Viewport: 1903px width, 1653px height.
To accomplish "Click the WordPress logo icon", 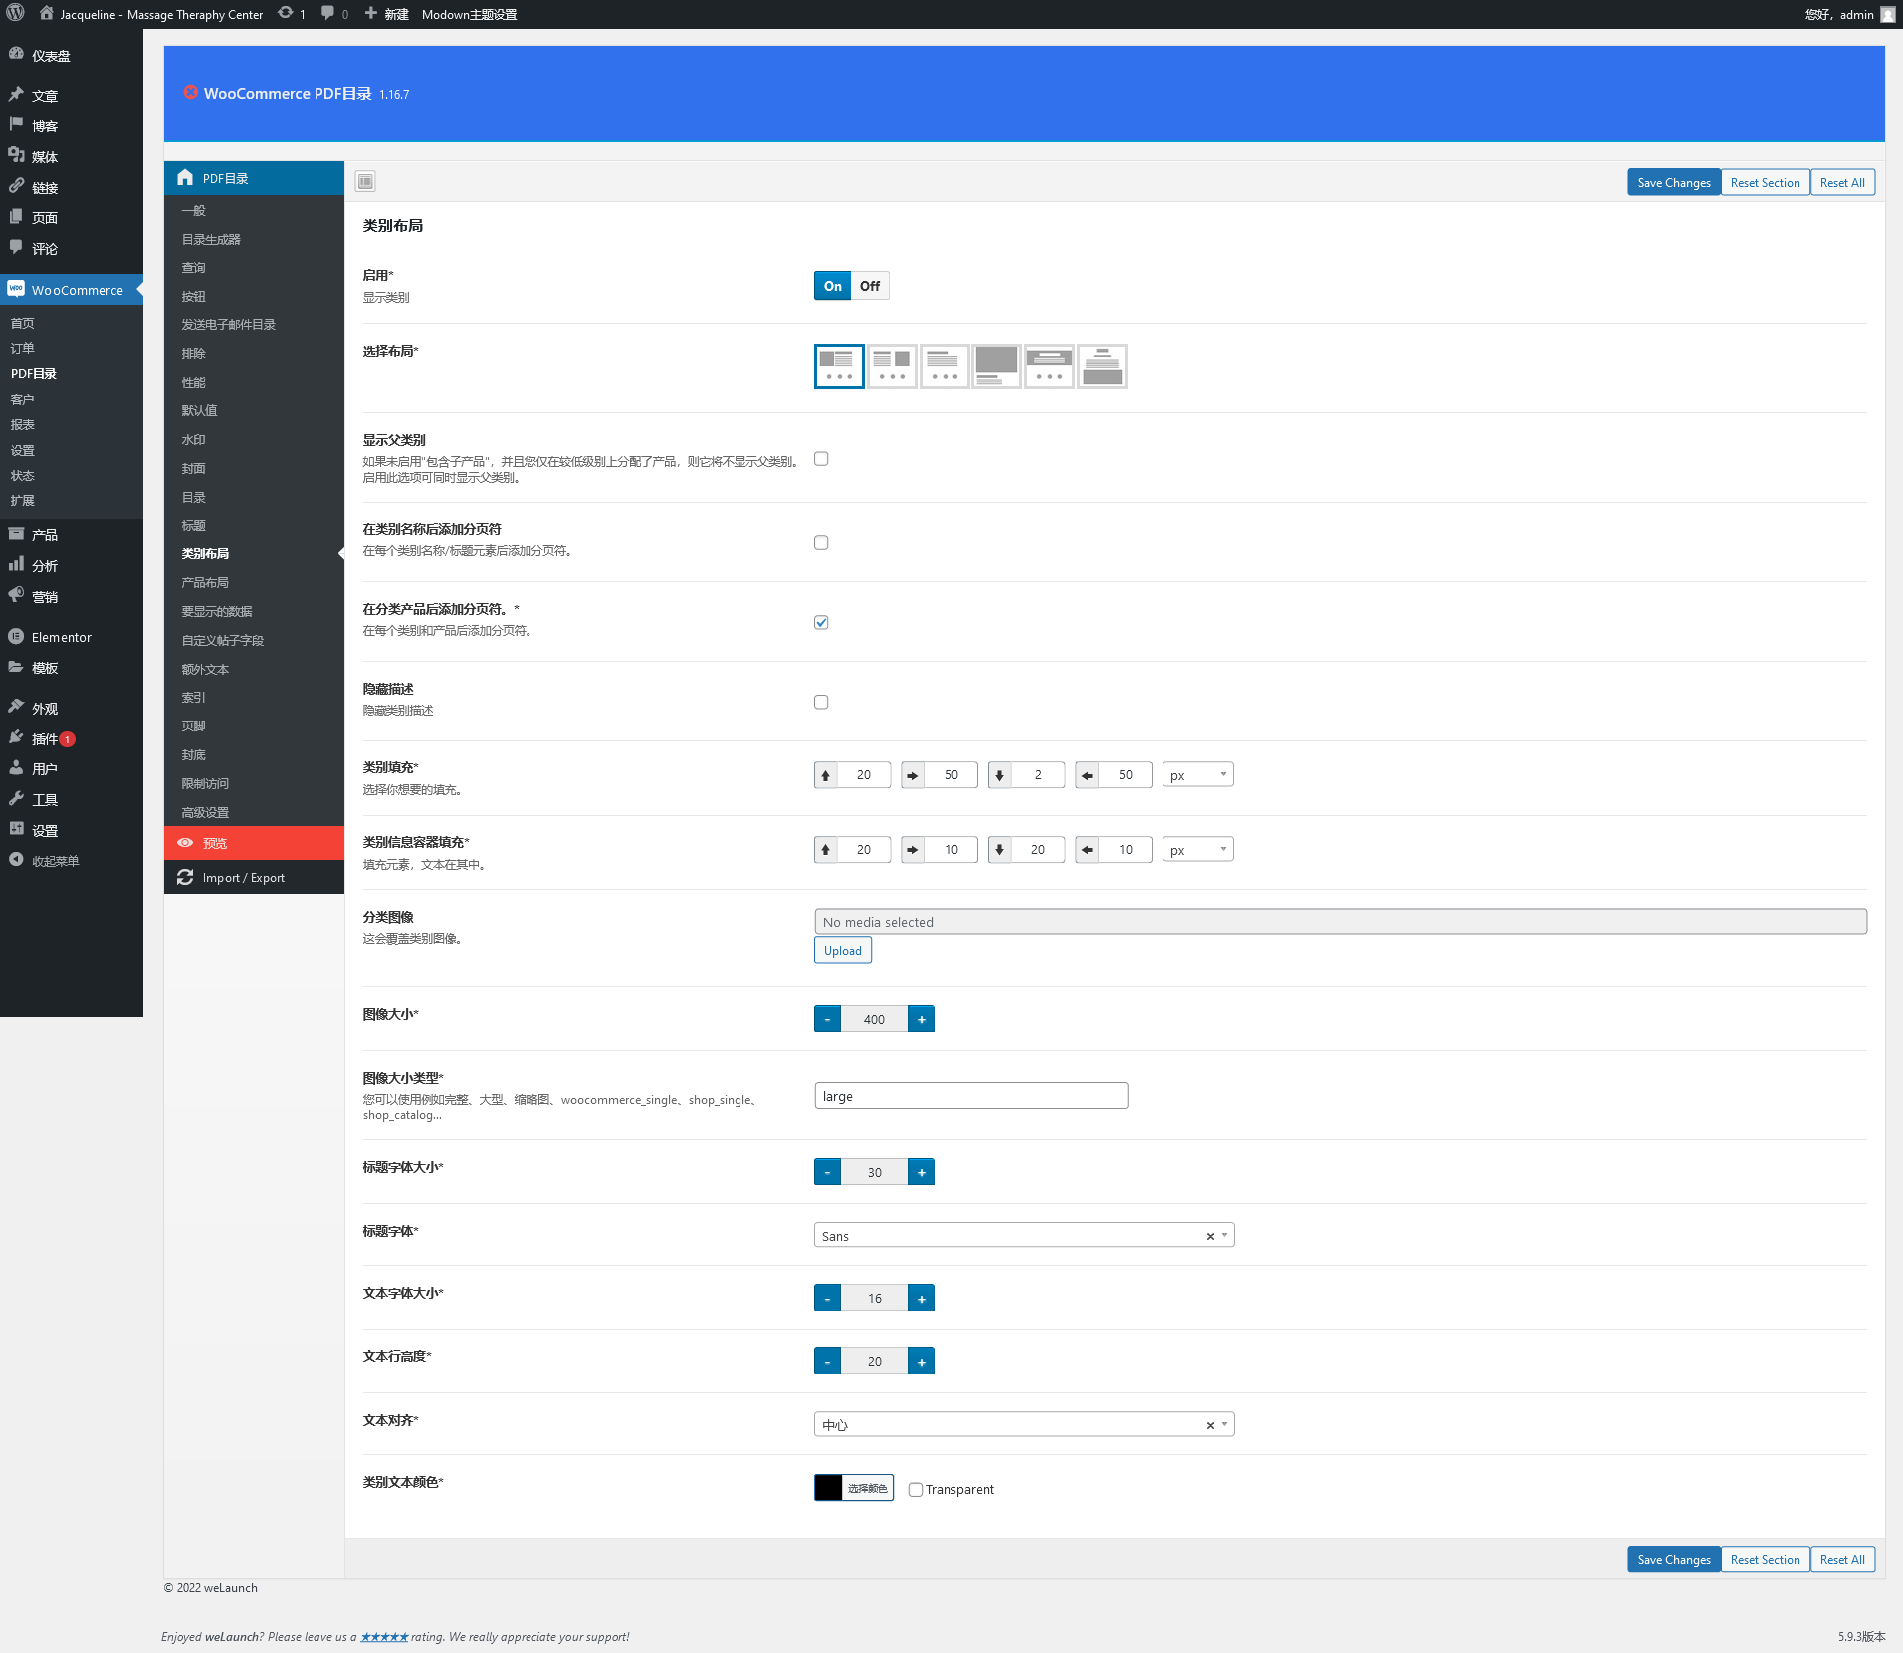I will coord(15,14).
